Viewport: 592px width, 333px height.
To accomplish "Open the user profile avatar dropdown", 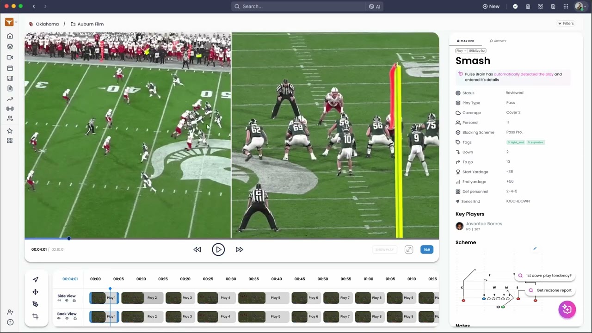I will click(580, 6).
